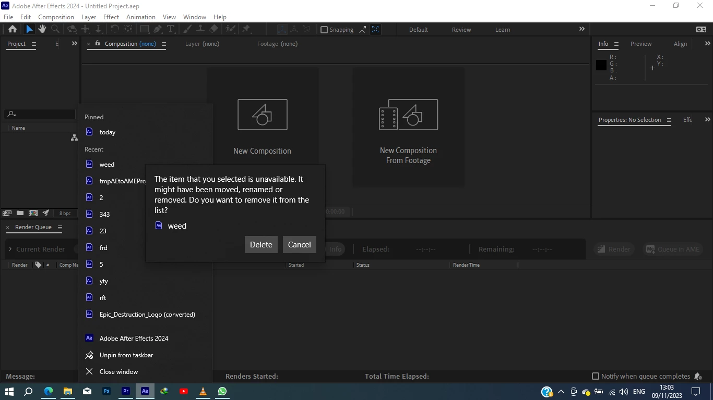Open the Composition panel menu

pyautogui.click(x=164, y=44)
